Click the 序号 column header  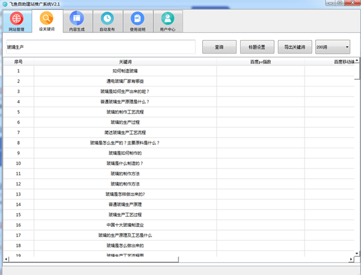tap(19, 61)
